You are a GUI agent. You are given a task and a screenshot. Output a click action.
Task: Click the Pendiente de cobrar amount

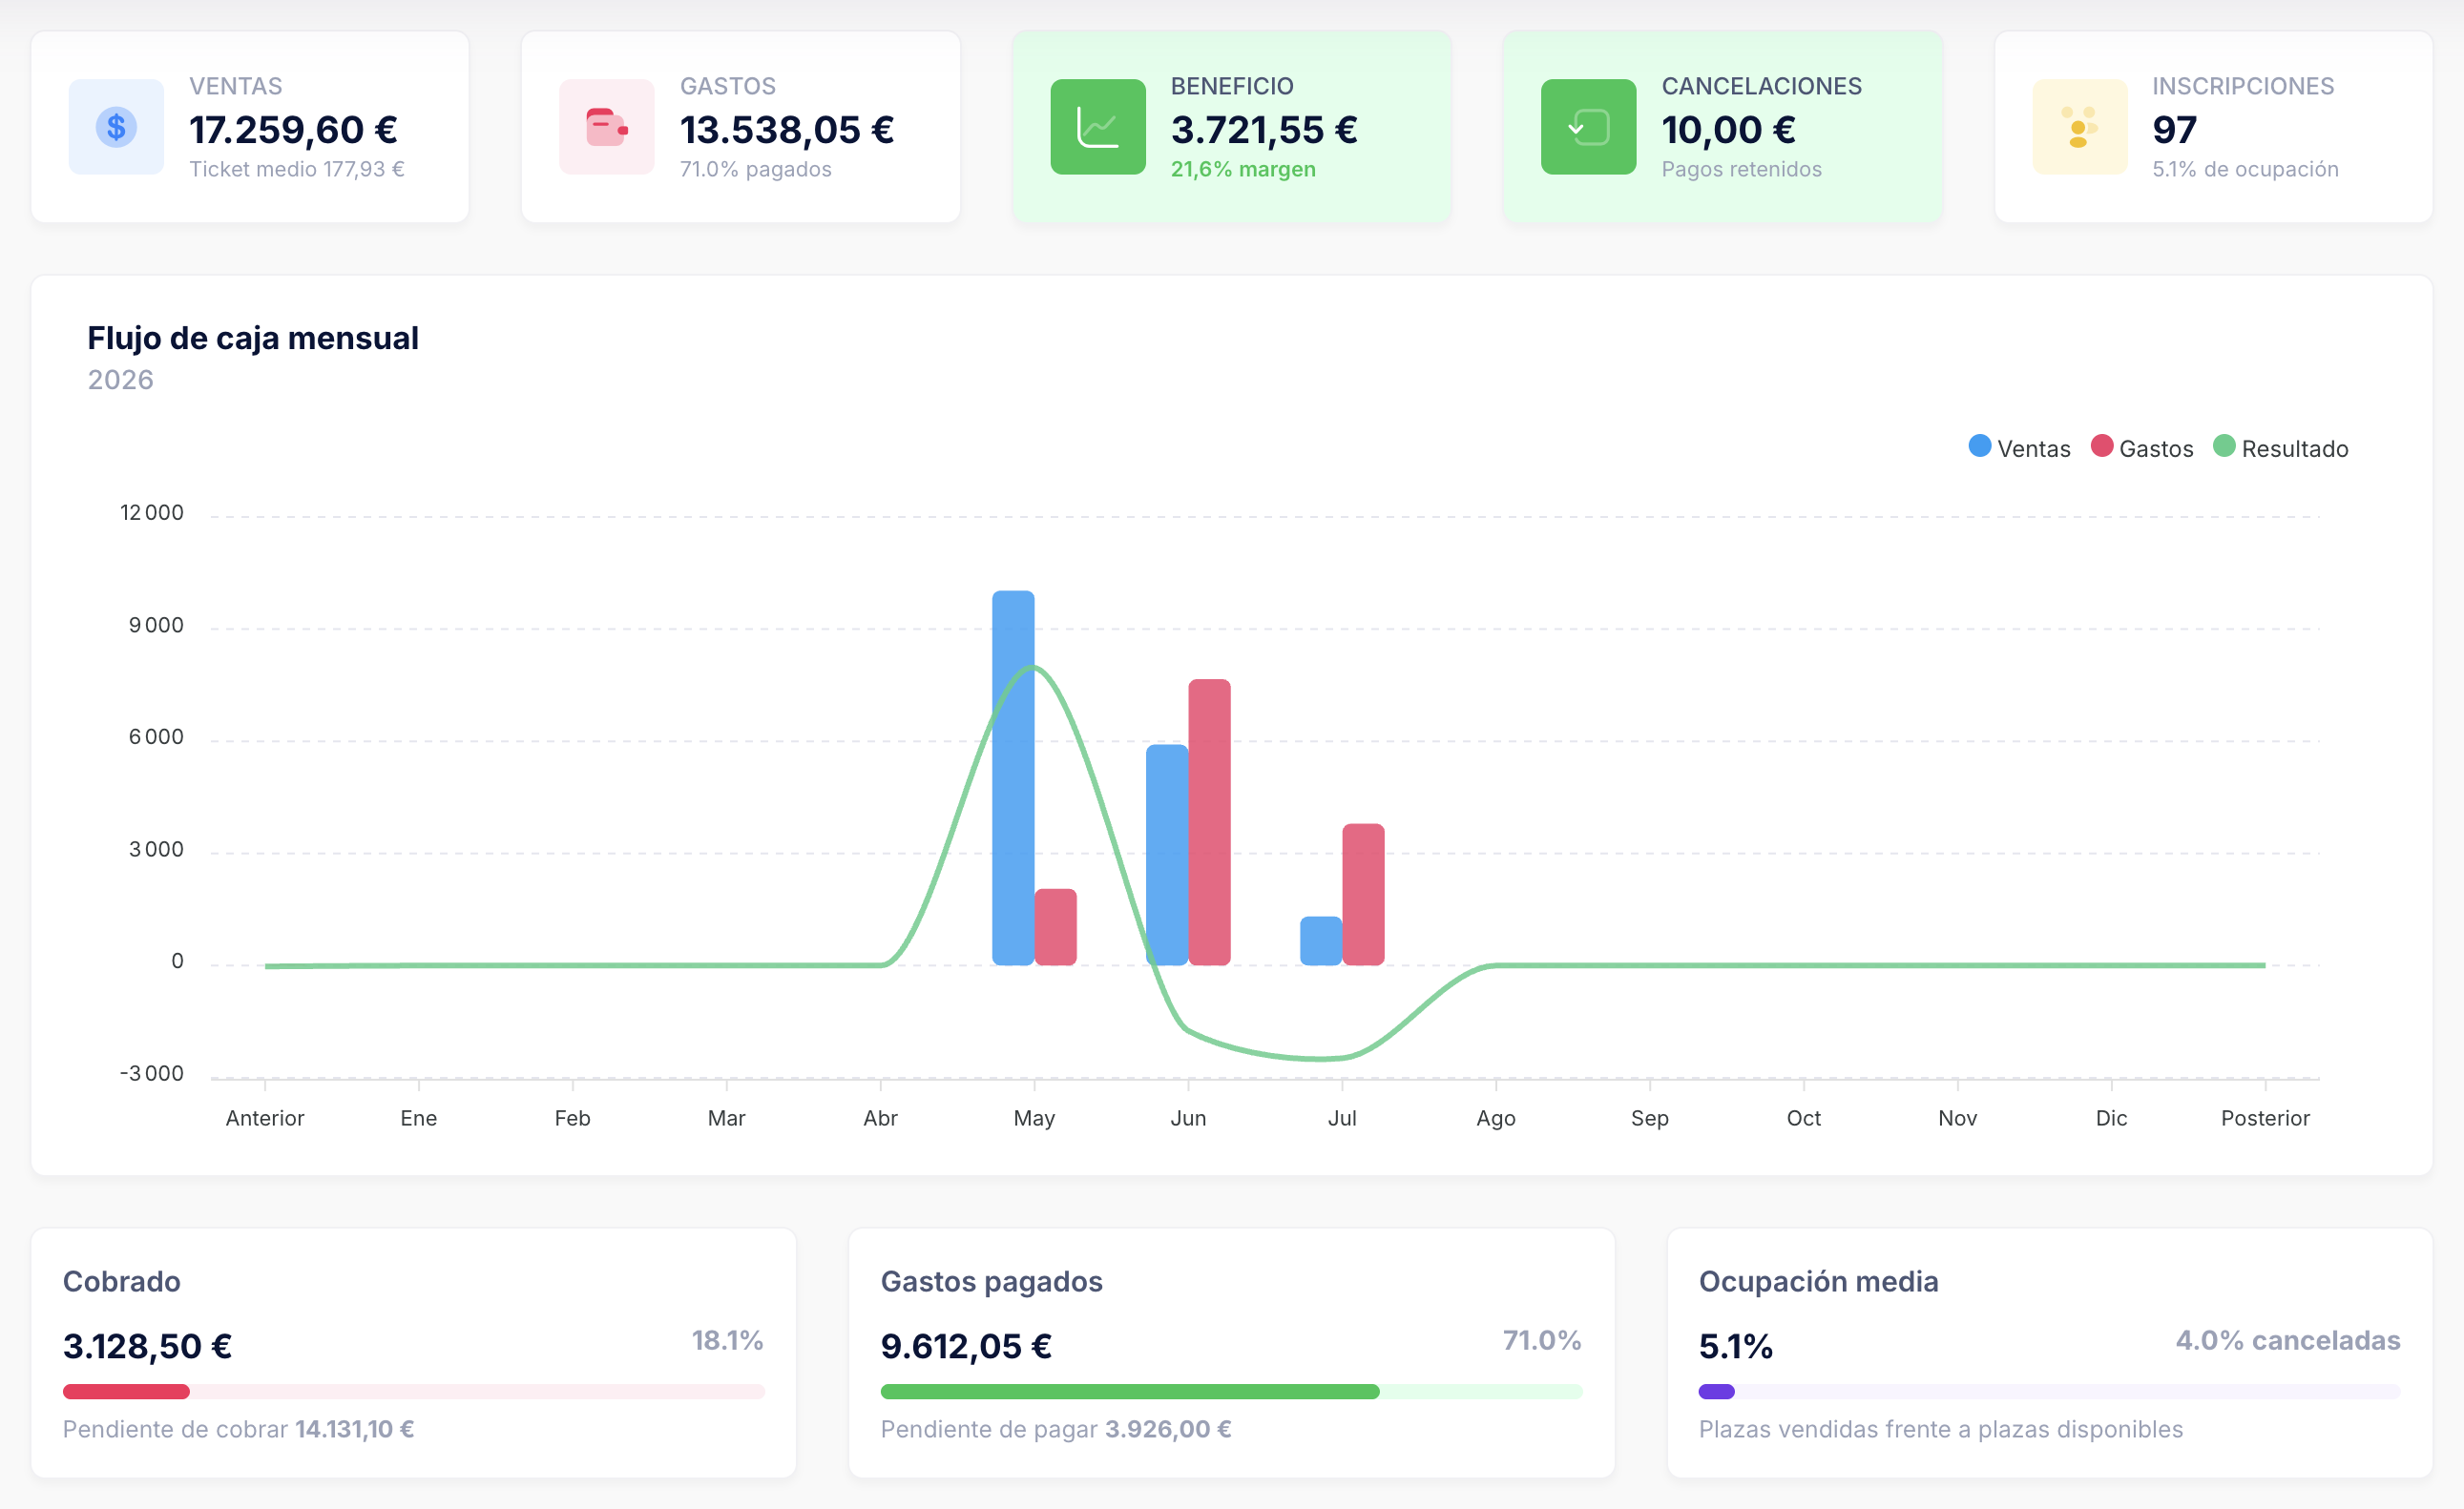pyautogui.click(x=354, y=1429)
